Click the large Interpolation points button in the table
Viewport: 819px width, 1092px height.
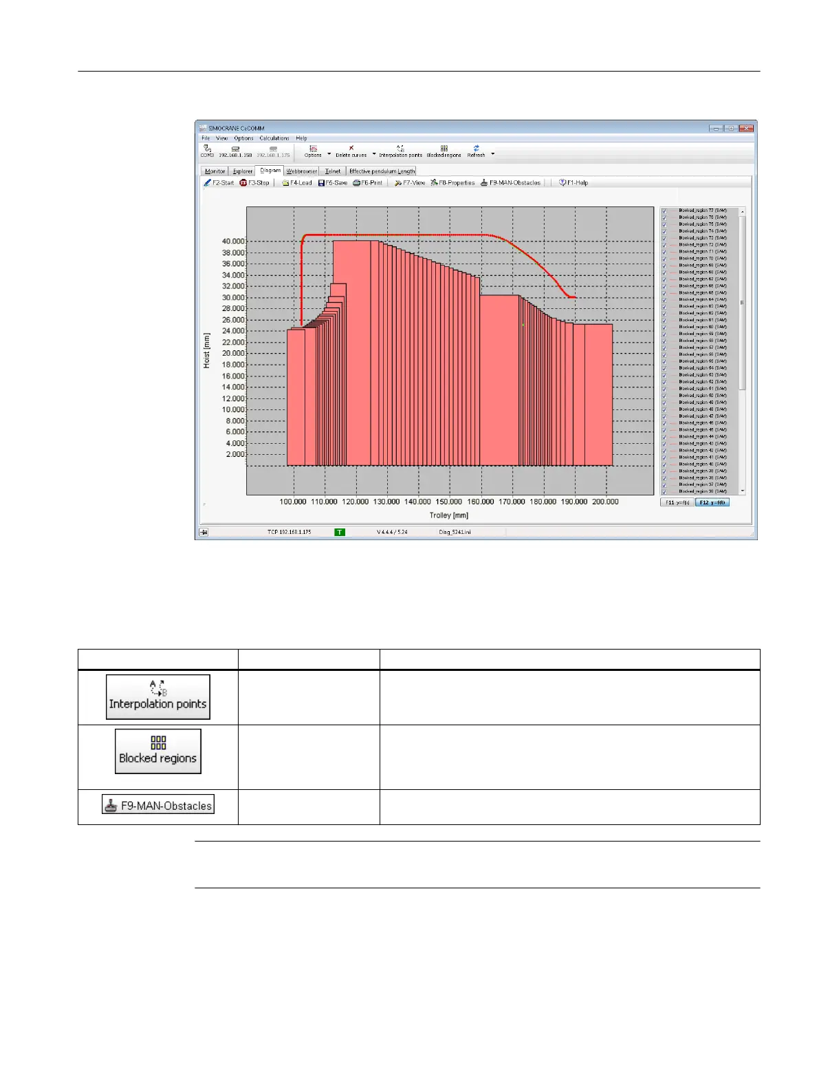click(158, 697)
